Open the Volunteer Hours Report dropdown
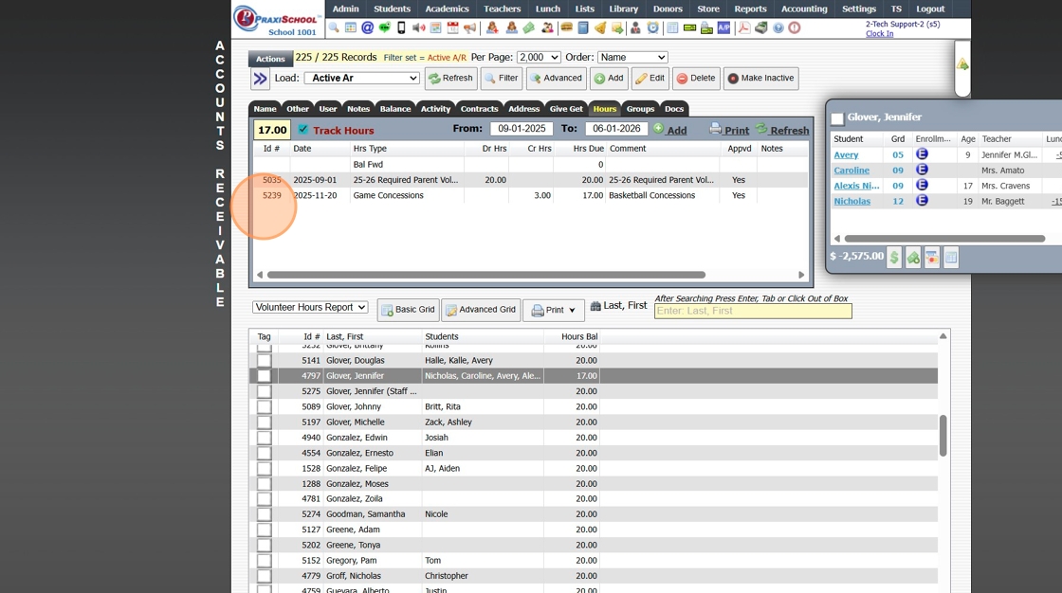 310,307
